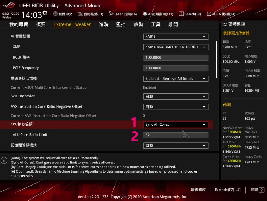Viewport: 267px width, 201px height.
Task: Open My Favorites (F3) list icon
Action: pos(80,14)
